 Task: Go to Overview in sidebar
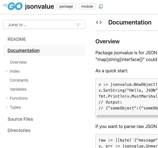tap(18, 62)
